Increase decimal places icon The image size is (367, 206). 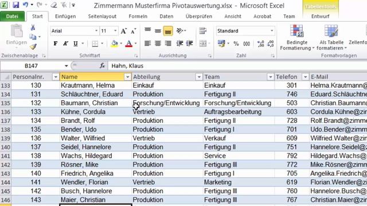pos(260,43)
